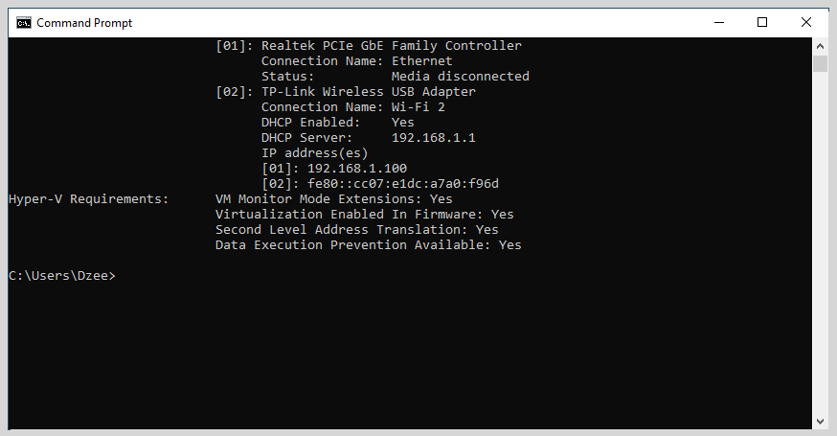Click the DHCP Server 192.168.1.1 value
The width and height of the screenshot is (837, 436).
coord(434,138)
